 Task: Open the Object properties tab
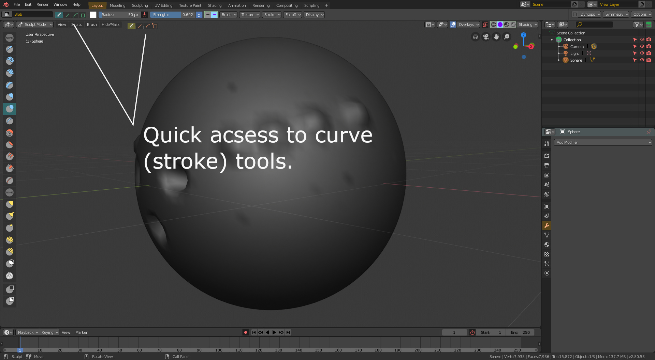coord(547,206)
